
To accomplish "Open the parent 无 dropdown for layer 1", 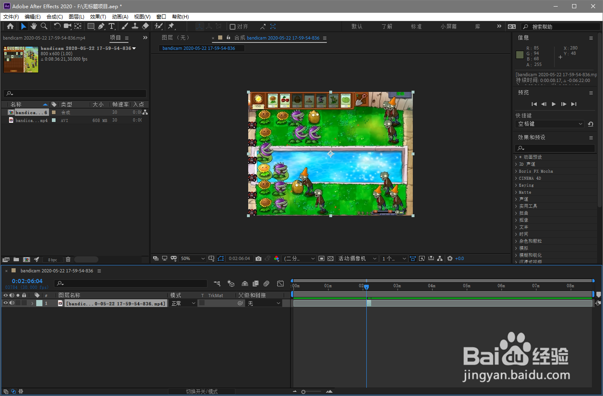I will pyautogui.click(x=264, y=303).
